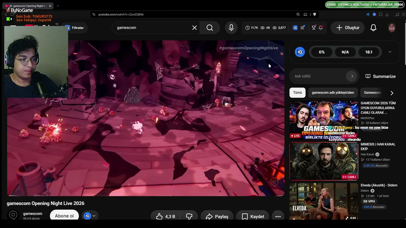This screenshot has height=228, width=406.
Task: Click the eye stat showing 3,877
Action: tap(279, 28)
